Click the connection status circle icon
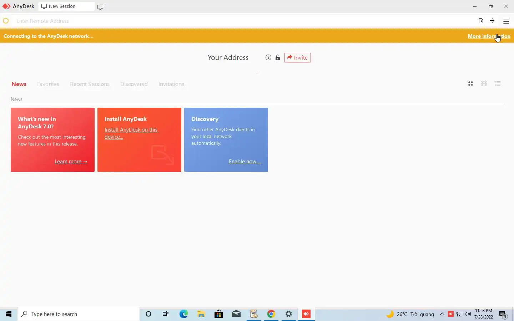Viewport: 514px width, 321px height. click(6, 21)
